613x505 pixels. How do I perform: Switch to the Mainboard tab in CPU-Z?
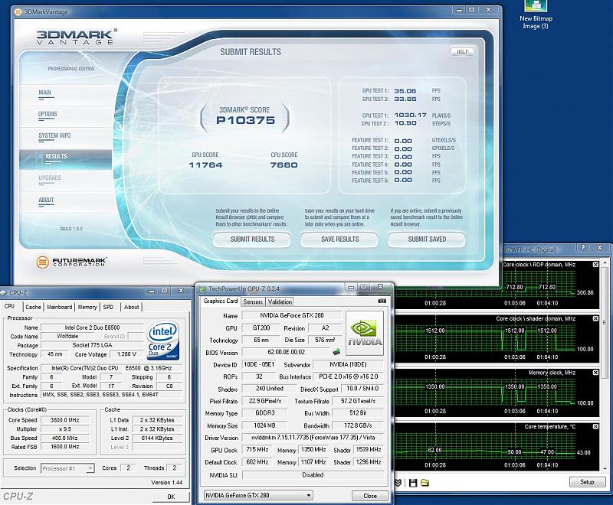60,307
